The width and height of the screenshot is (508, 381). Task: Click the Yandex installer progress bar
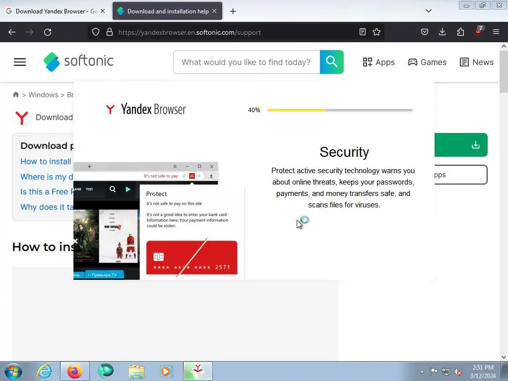click(340, 110)
